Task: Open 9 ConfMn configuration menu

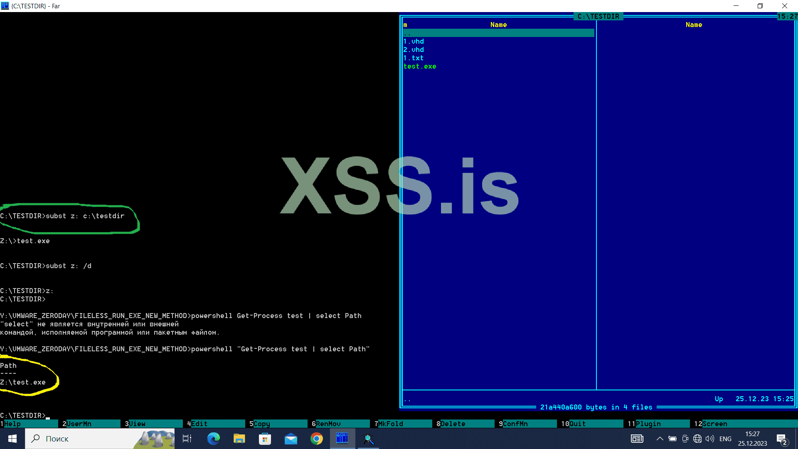Action: pyautogui.click(x=515, y=424)
